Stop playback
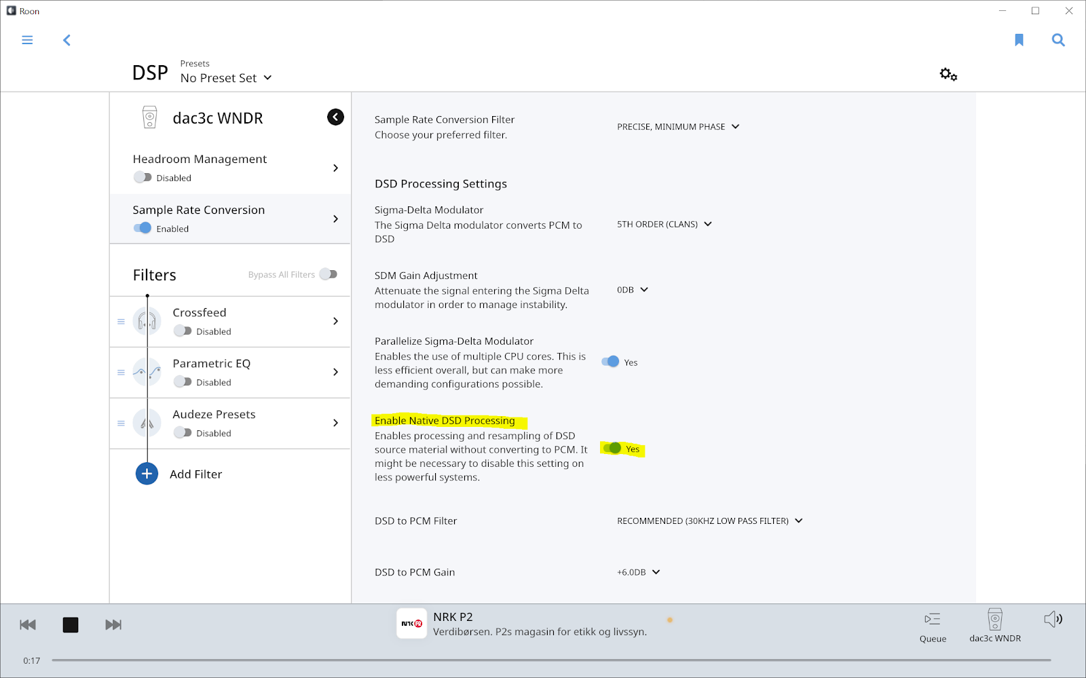The width and height of the screenshot is (1086, 678). click(71, 624)
